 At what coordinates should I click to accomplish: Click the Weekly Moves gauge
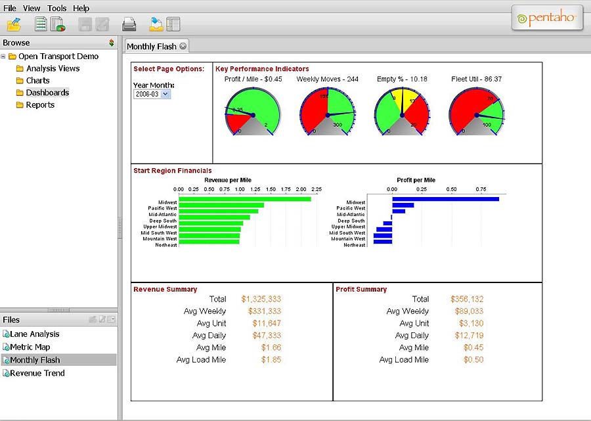point(328,112)
